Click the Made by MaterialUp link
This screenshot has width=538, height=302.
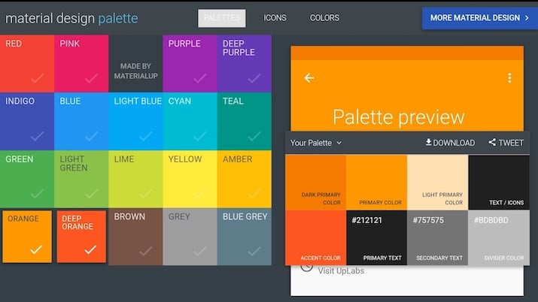(x=136, y=71)
